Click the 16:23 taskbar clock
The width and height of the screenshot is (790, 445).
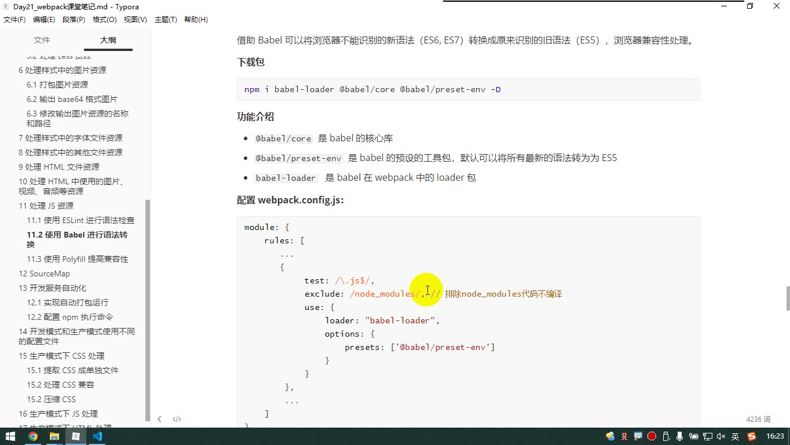775,436
